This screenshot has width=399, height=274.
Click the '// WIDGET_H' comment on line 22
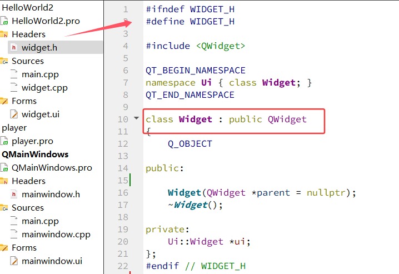click(x=215, y=266)
